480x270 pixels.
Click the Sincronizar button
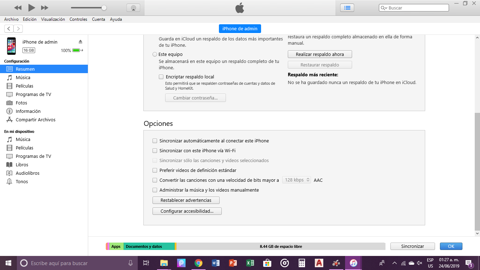413,246
